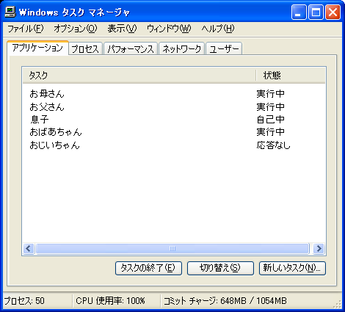
Task: Click the タスクの終了(E) button
Action: (148, 268)
